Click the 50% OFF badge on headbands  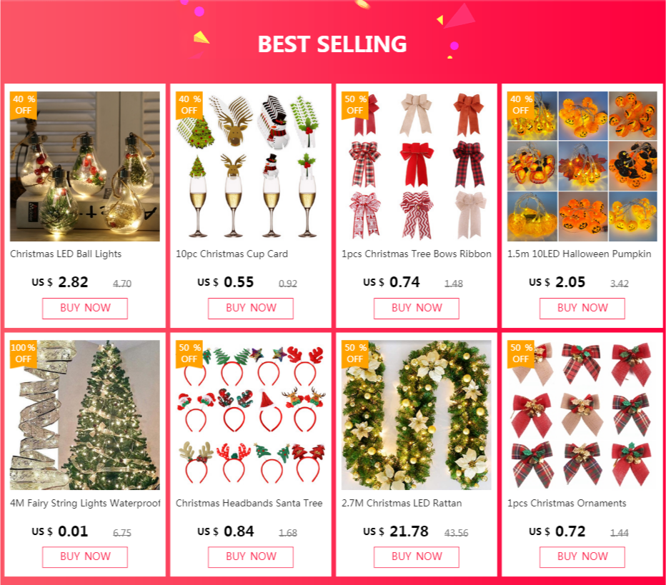coord(189,354)
